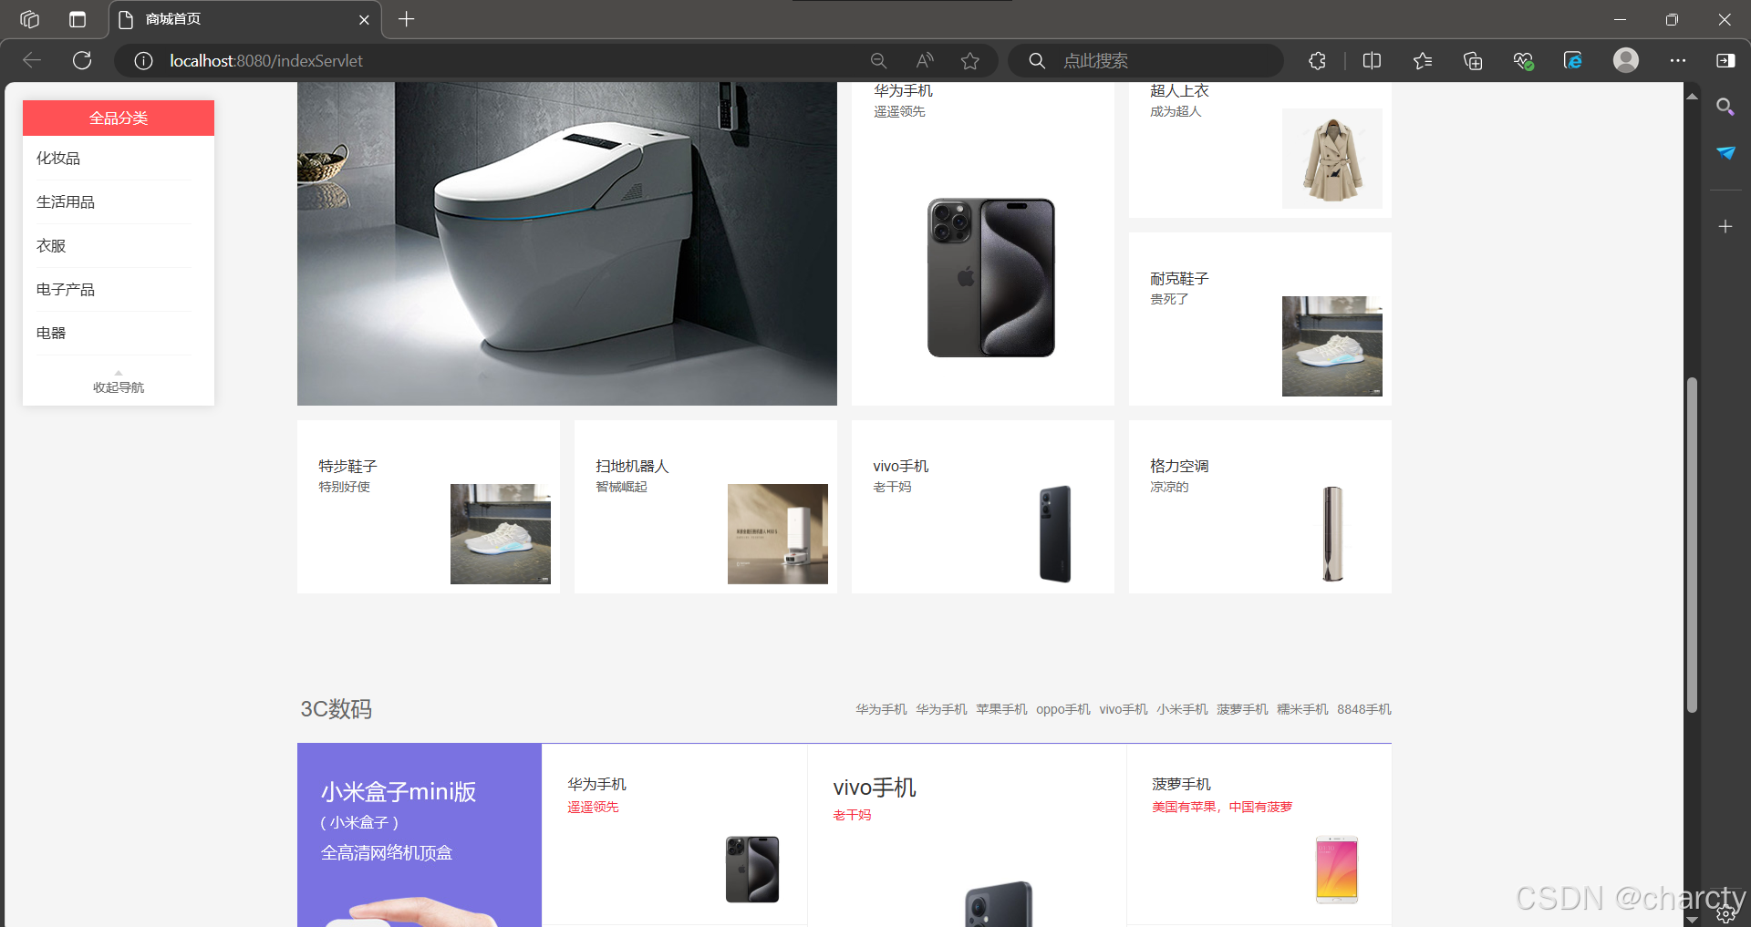1751x927 pixels.
Task: Click the 小米手机 link in 3C数码
Action: 1182,709
